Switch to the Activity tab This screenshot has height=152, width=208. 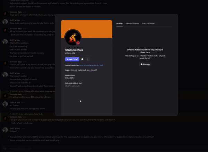point(119,23)
